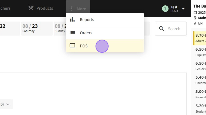Select Saturday 08/23 date tab
This screenshot has height=115, width=206.
click(x=37, y=28)
